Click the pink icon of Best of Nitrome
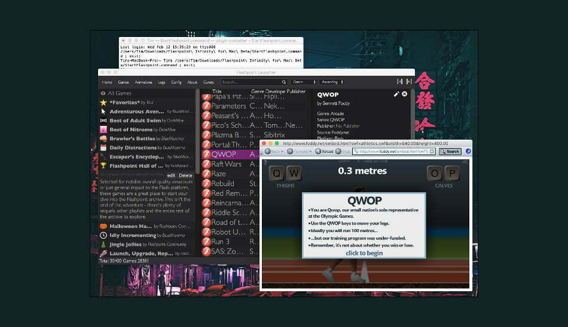The width and height of the screenshot is (568, 327). click(x=103, y=129)
